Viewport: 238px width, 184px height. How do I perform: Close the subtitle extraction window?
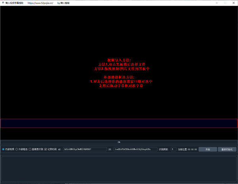[x=234, y=3]
